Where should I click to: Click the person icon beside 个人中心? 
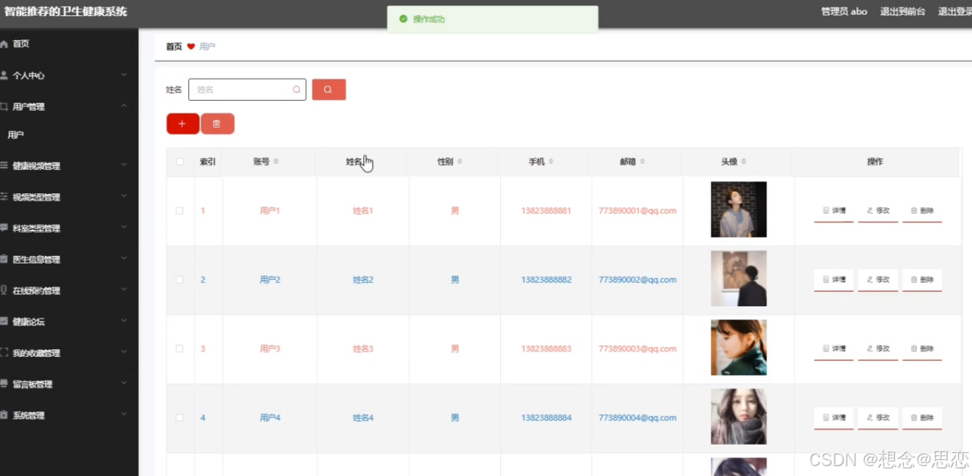click(4, 76)
